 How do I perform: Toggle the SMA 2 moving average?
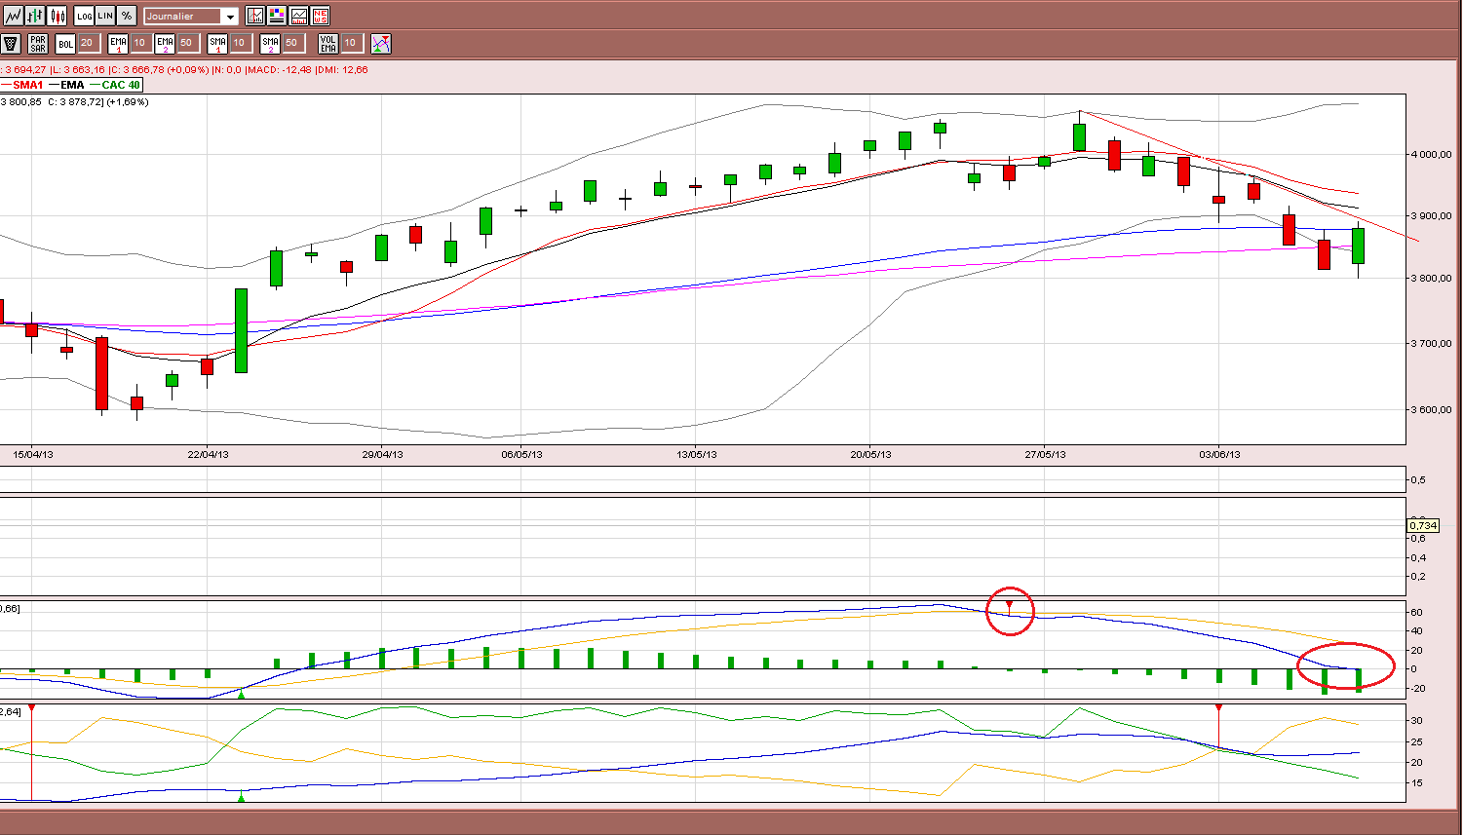click(270, 43)
